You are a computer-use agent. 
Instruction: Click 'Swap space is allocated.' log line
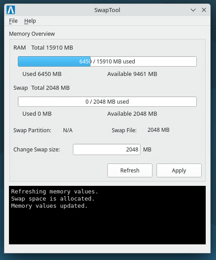[x=53, y=199]
